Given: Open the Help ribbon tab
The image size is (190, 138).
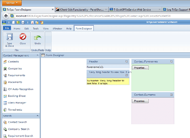Looking at the screenshot, I should point(69,28).
